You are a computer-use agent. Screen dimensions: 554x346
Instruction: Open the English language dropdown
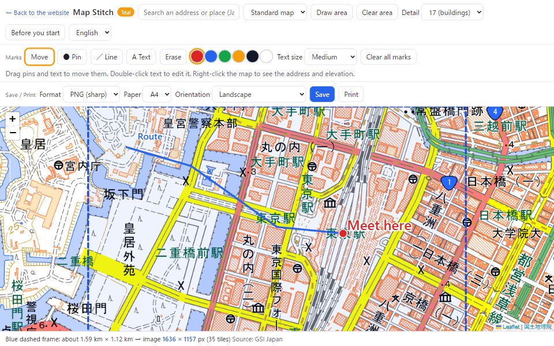point(90,32)
